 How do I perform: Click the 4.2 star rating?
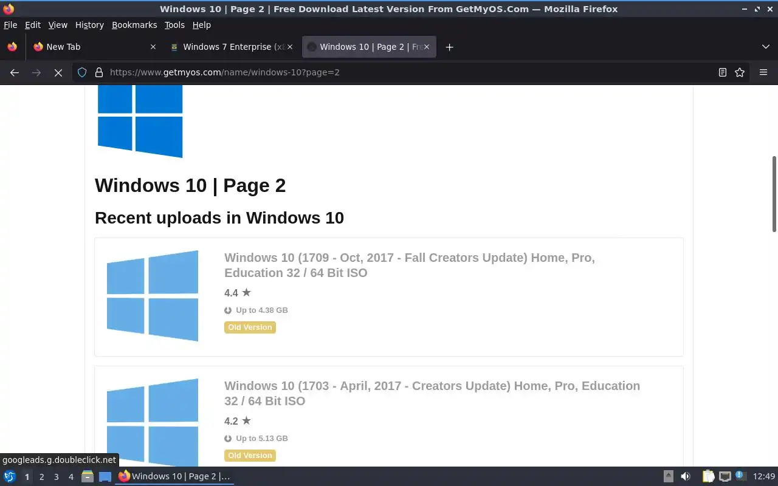pos(238,421)
